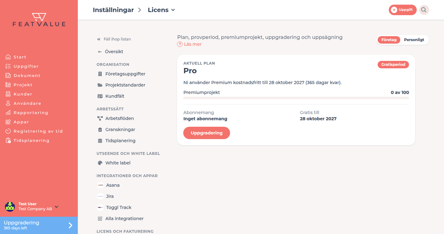Click the Alla integrationer grid icon

(x=100, y=219)
